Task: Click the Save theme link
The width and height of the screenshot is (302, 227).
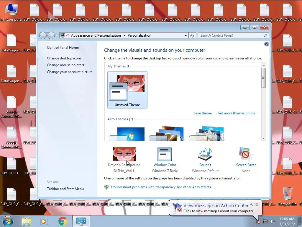Action: point(203,113)
